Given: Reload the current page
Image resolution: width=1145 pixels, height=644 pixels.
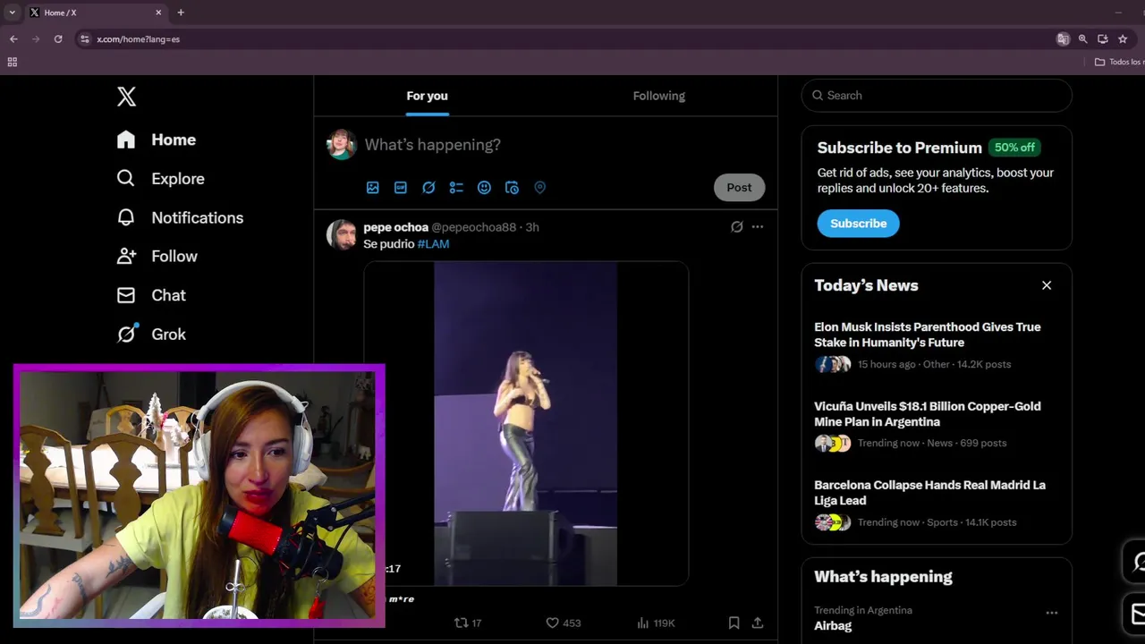Looking at the screenshot, I should tap(58, 39).
